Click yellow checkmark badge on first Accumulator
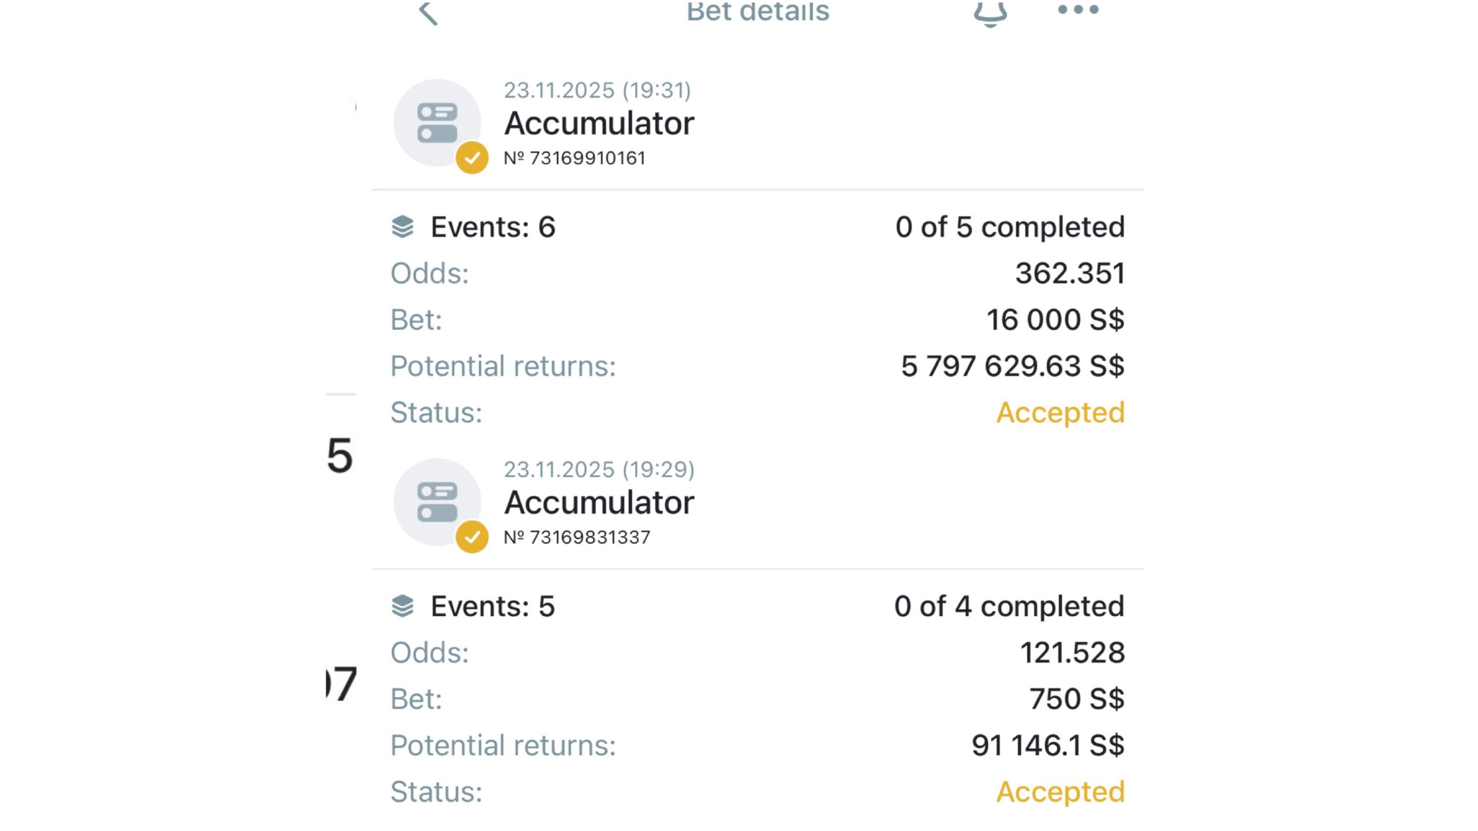The height and width of the screenshot is (831, 1478). [x=472, y=158]
